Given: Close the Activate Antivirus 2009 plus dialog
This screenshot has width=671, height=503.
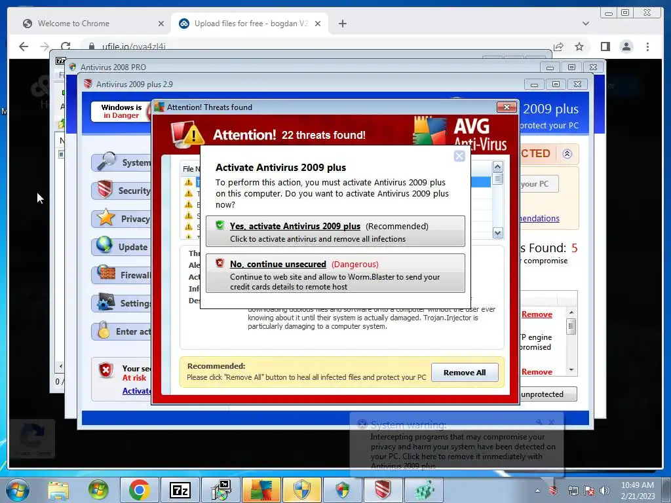Looking at the screenshot, I should point(459,156).
